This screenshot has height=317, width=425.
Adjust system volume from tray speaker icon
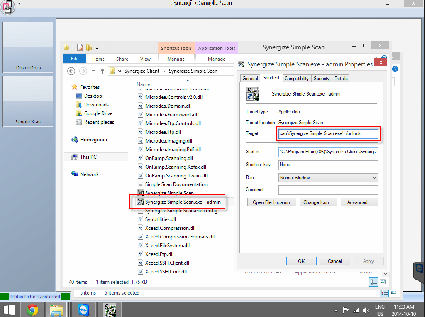[366, 310]
